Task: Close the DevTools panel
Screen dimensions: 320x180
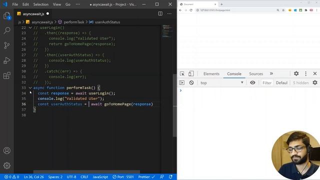Action: tap(315, 73)
